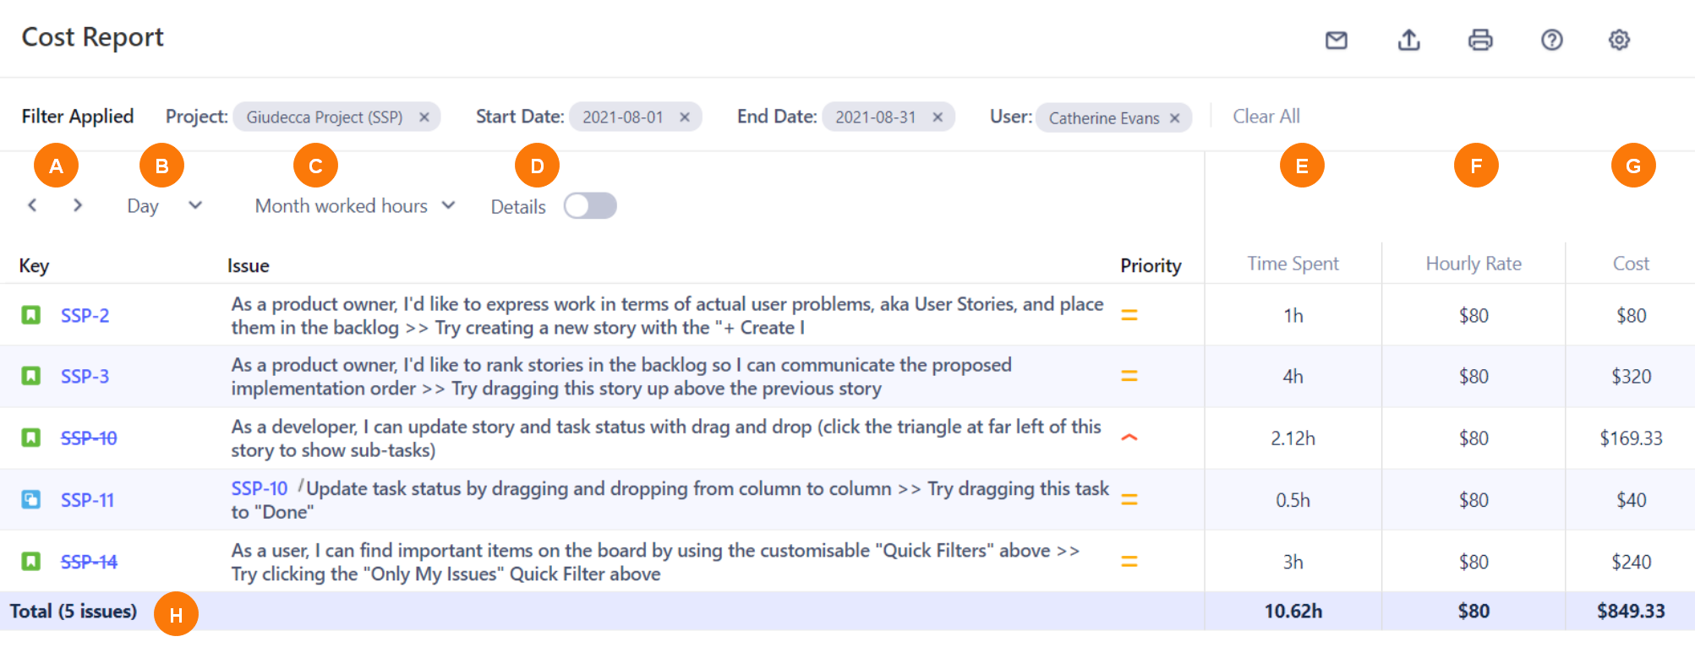Click the SSP-11 subtask type icon

pyautogui.click(x=31, y=499)
